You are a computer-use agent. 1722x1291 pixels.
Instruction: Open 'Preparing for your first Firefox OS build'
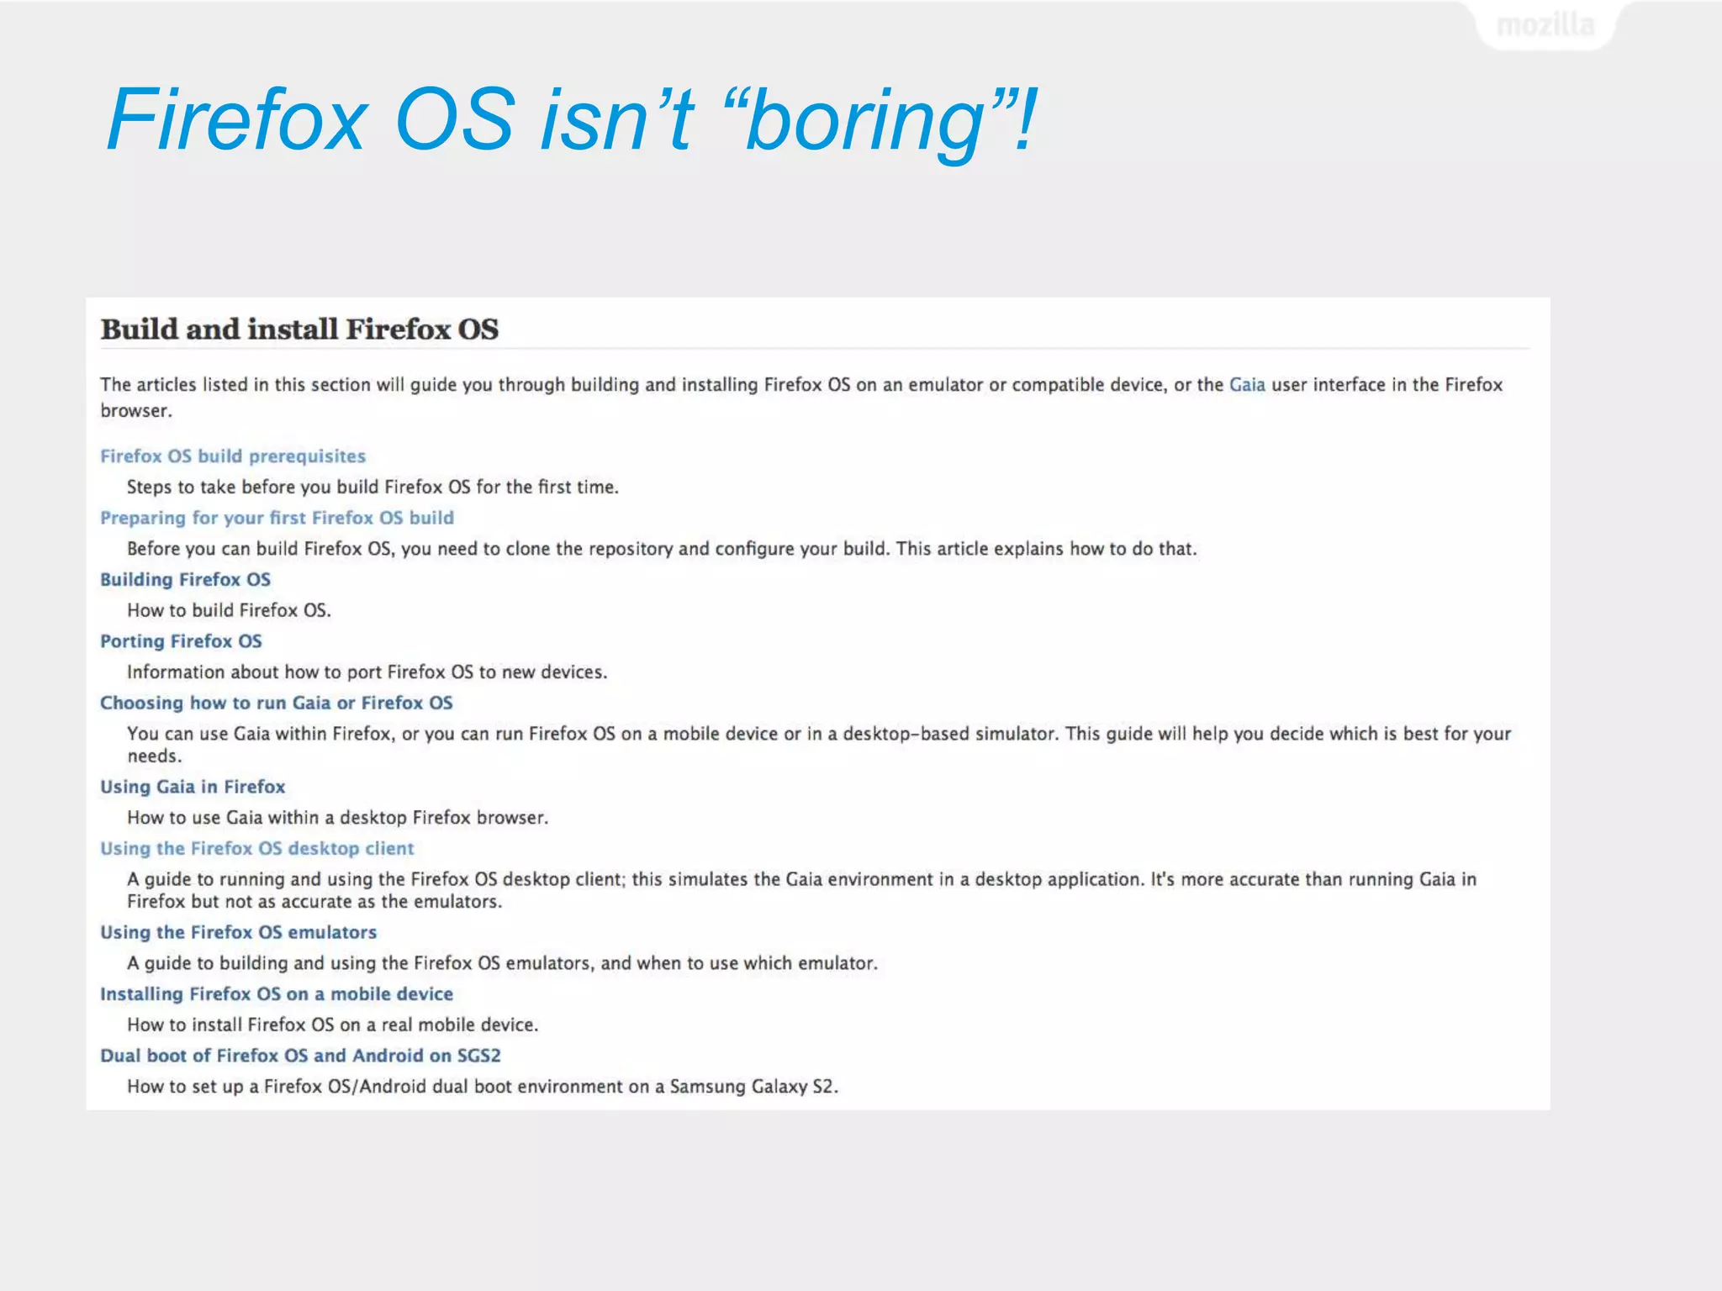[277, 518]
